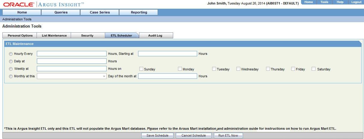Focus the Daily at hours field

(72, 61)
